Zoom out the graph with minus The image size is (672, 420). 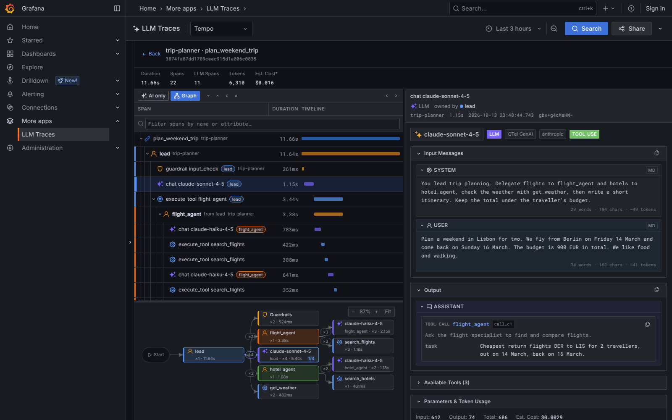pyautogui.click(x=354, y=312)
